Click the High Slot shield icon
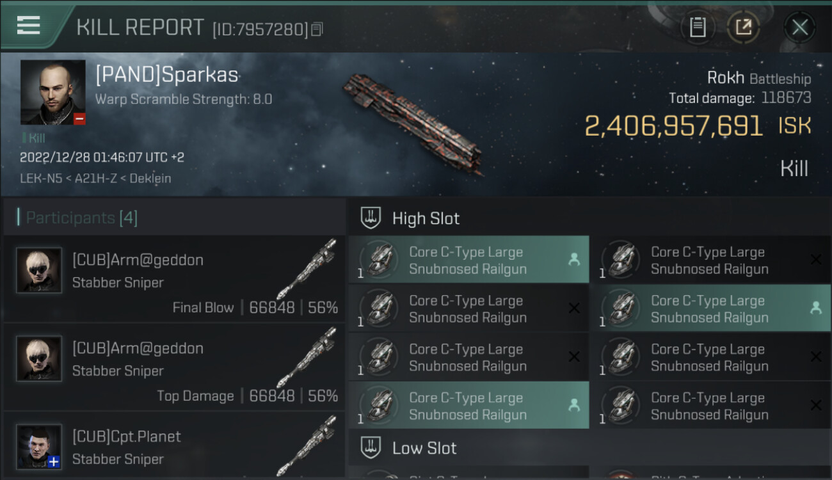Screen dimensions: 832x480 pyautogui.click(x=371, y=218)
